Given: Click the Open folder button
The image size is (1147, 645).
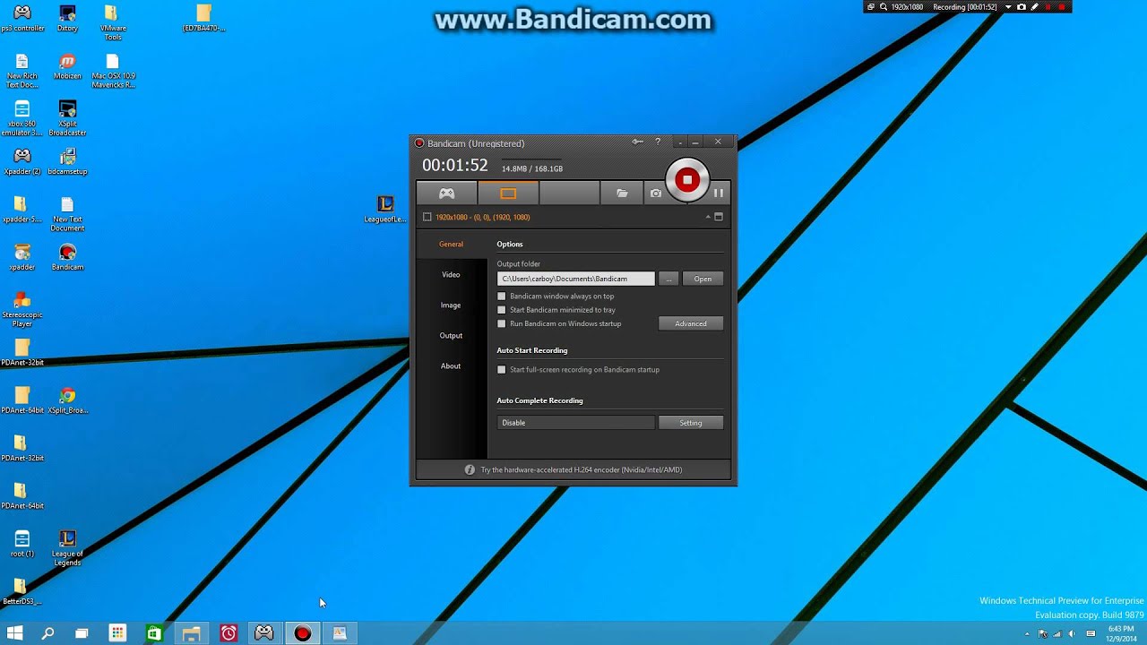Looking at the screenshot, I should [703, 279].
